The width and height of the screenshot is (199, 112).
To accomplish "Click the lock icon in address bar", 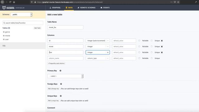I will coord(35,2).
